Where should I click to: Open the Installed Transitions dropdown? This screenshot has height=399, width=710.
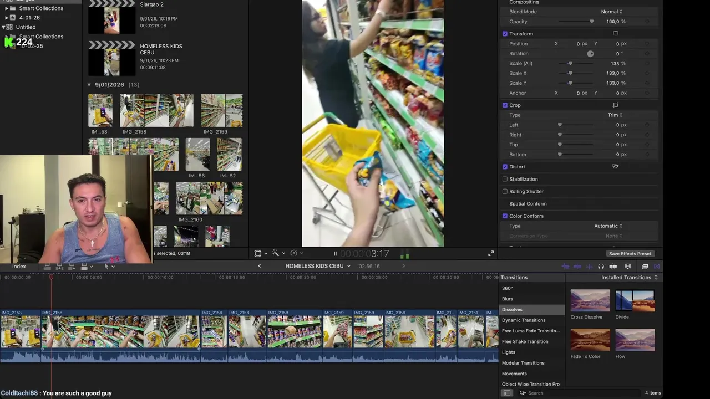[629, 278]
